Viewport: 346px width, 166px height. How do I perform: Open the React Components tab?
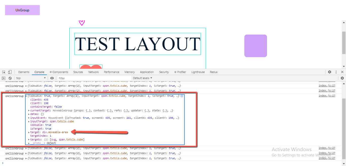tap(59, 72)
